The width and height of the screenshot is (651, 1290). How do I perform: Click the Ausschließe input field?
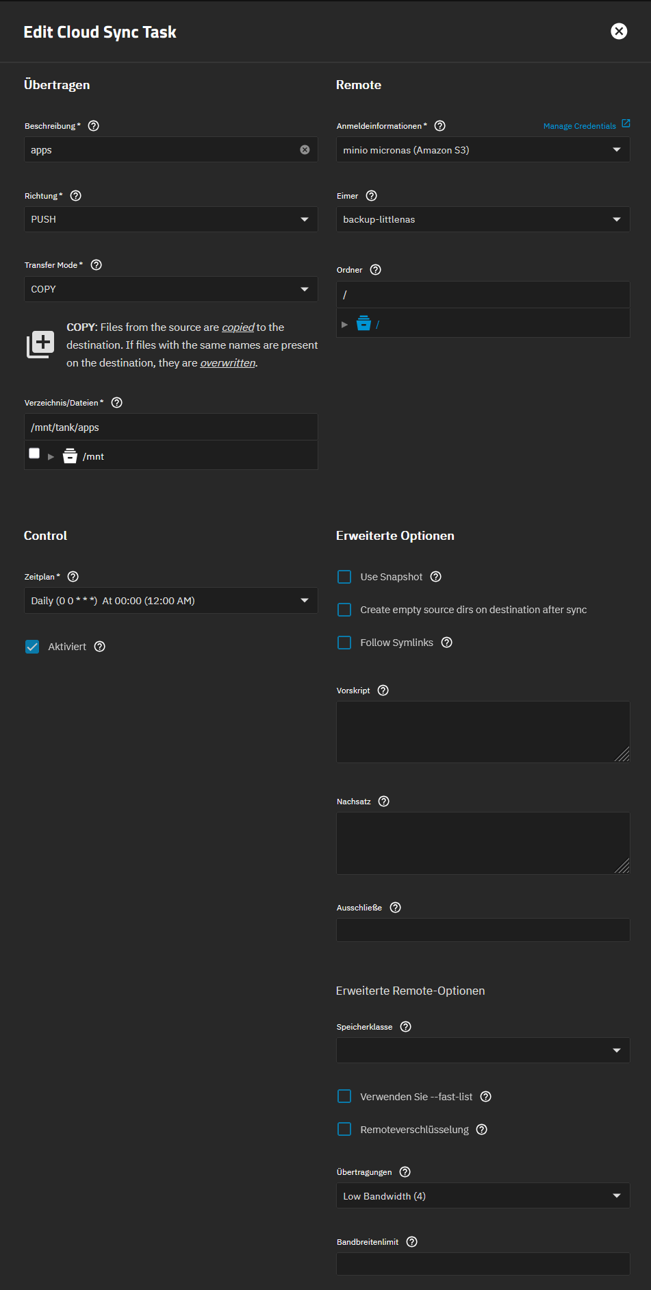click(x=483, y=930)
